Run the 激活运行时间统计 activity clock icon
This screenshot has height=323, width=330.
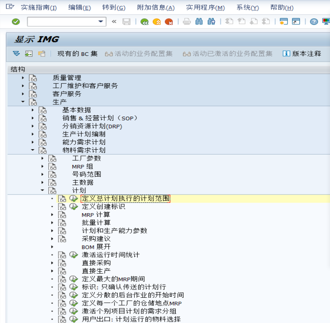pyautogui.click(x=74, y=255)
